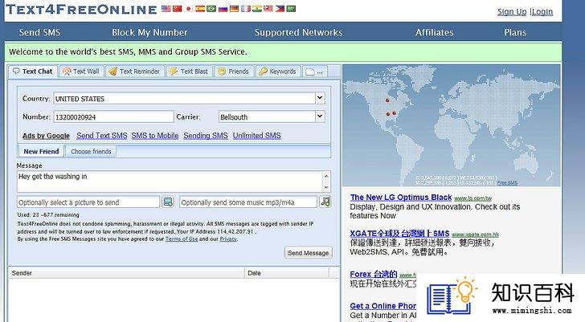This screenshot has width=585, height=322.
Task: Select the Saudi Arabia flag language icon
Action: click(291, 9)
